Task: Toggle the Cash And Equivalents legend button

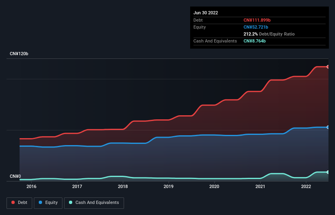Action: [x=94, y=203]
